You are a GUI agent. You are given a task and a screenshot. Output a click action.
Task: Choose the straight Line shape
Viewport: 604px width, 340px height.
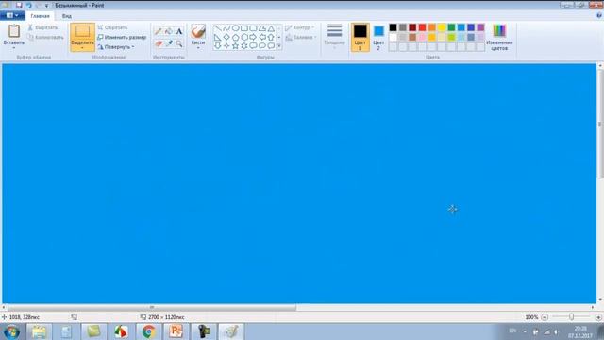[218, 28]
